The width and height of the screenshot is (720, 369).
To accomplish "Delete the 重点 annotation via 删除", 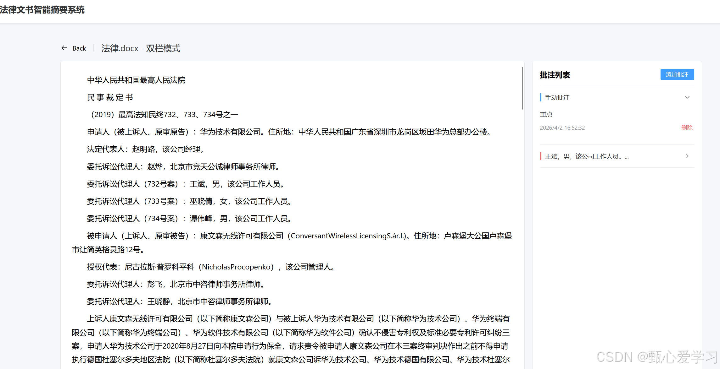I will 687,128.
